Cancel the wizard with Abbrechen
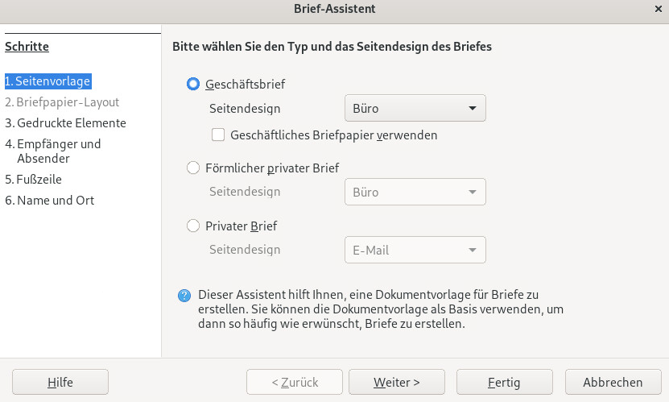 (x=613, y=383)
